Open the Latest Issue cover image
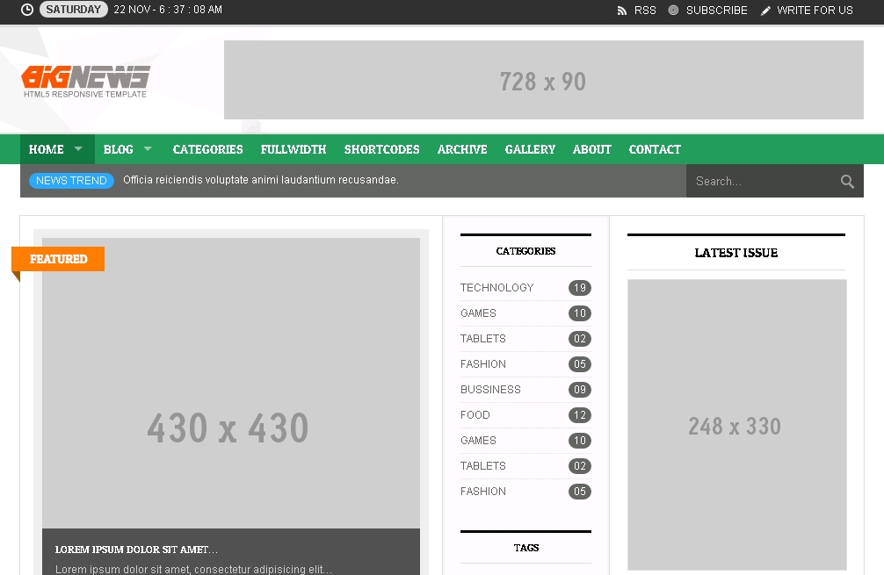 pyautogui.click(x=736, y=425)
